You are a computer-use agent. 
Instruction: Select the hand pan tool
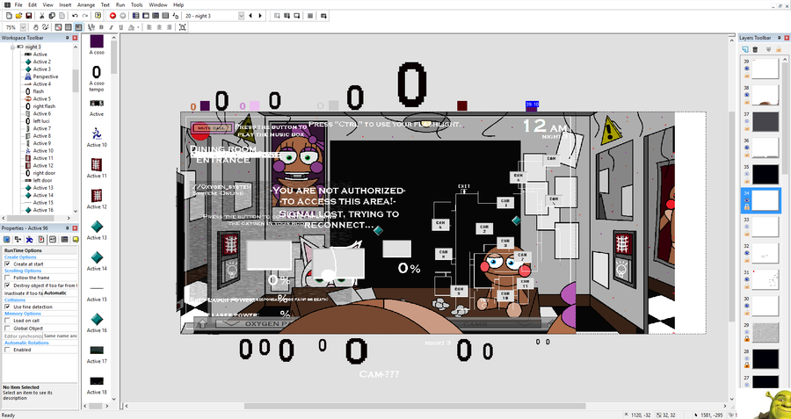(36, 27)
